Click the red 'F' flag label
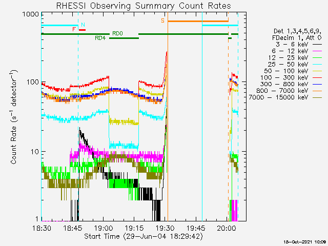 point(74,29)
